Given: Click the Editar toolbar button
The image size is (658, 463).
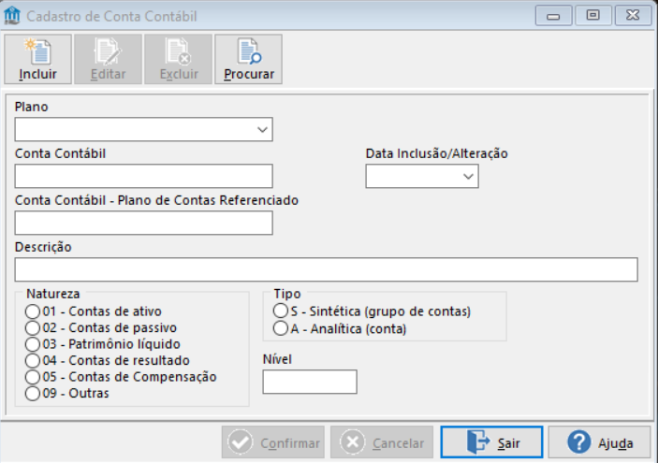Looking at the screenshot, I should pyautogui.click(x=108, y=59).
